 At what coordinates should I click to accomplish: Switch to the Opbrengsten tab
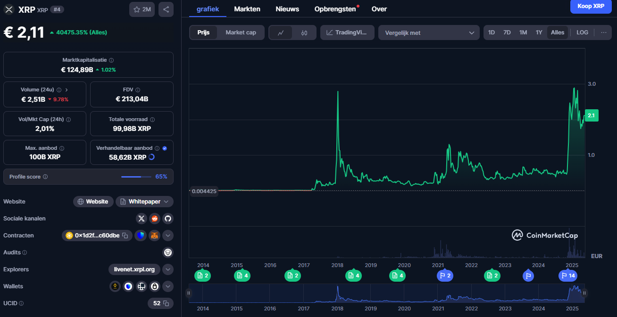pos(335,9)
